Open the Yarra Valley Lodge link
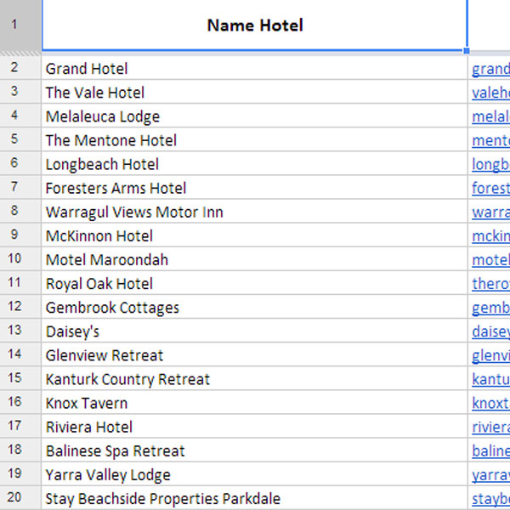Screen dimensions: 510x510 pos(491,474)
